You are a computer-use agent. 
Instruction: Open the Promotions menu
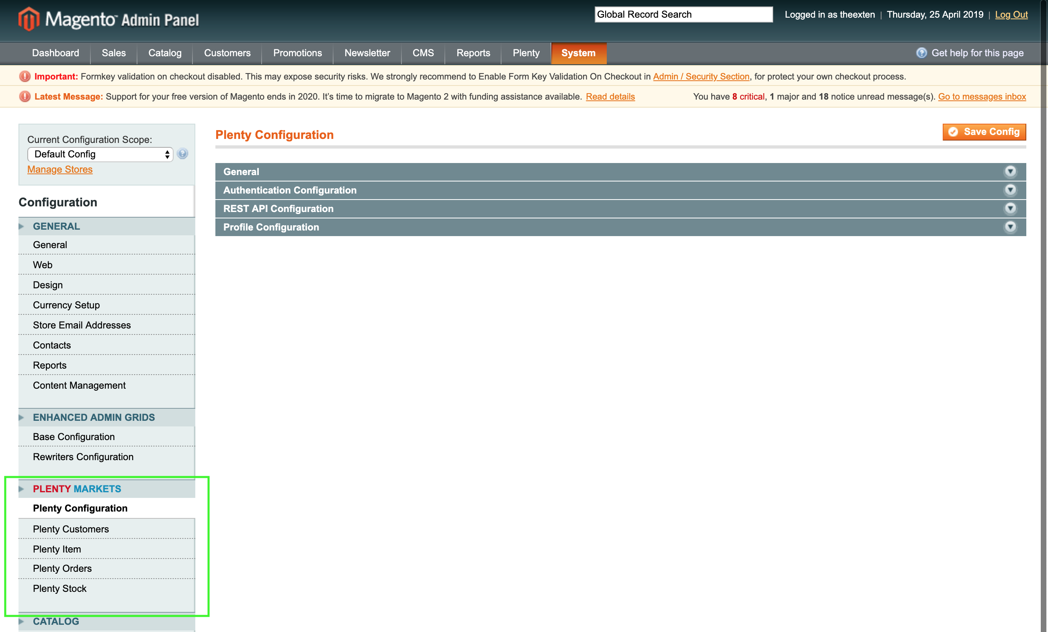coord(297,53)
